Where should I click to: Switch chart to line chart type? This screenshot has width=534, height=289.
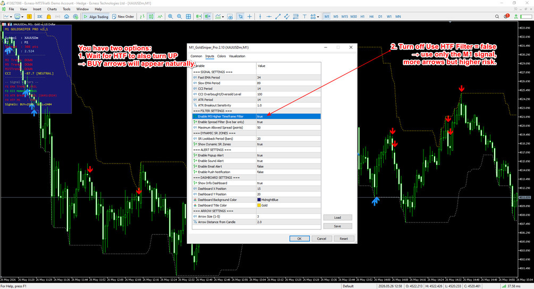click(x=160, y=16)
